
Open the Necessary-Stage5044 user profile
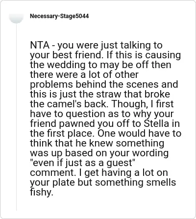(59, 16)
